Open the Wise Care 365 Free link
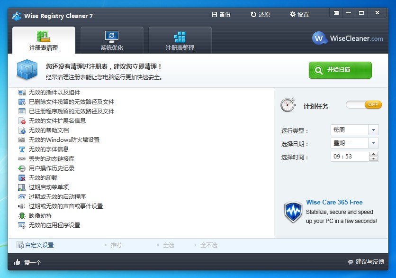 click(334, 203)
